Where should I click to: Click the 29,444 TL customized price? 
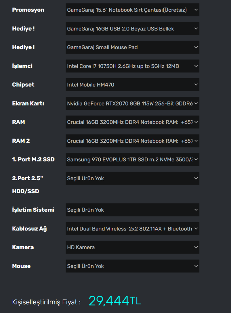pos(115,301)
